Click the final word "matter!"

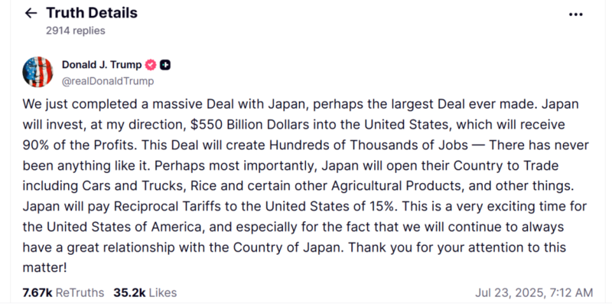[x=45, y=267]
